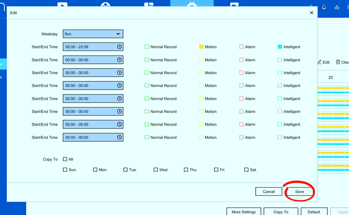
Task: Uncheck Intelligent in first time row
Action: coord(280,47)
